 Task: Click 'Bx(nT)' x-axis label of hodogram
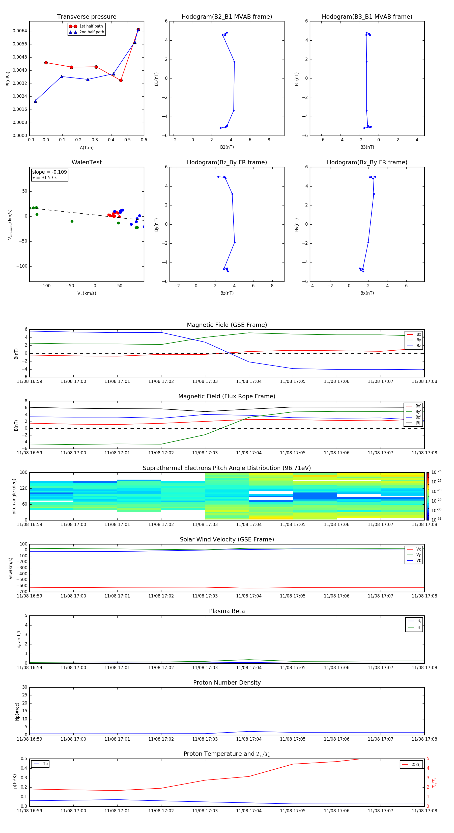point(367,293)
